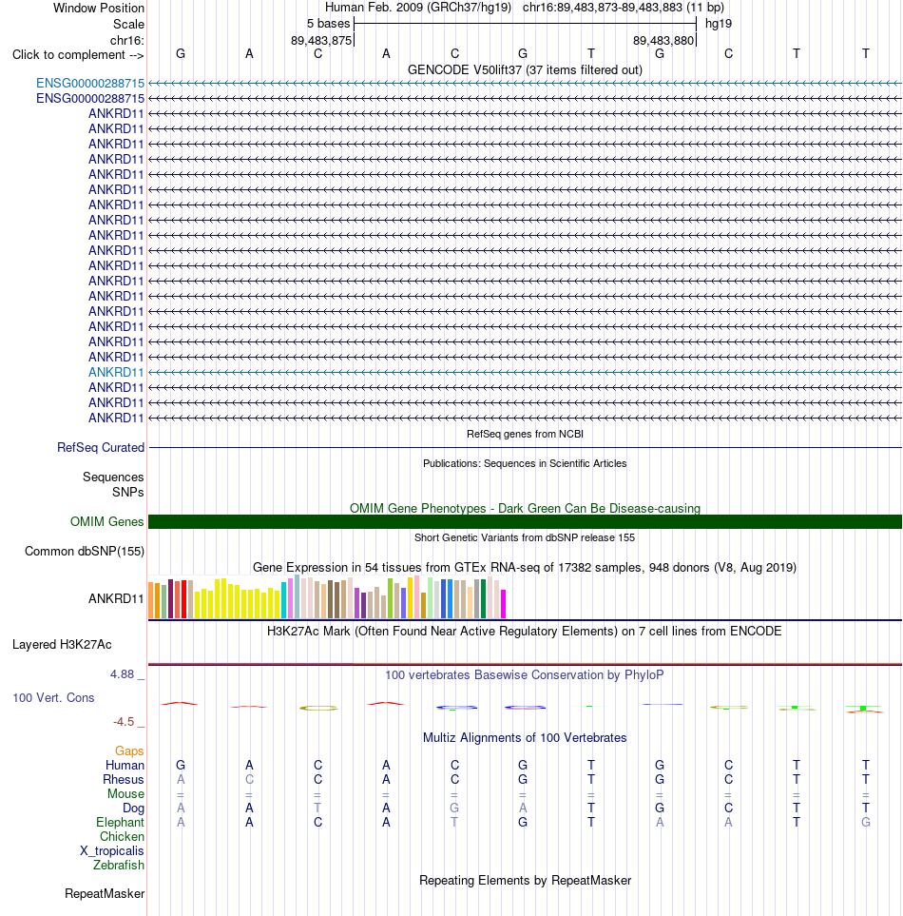Open the 100 Vert. Cons track label
The width and height of the screenshot is (903, 916).
pyautogui.click(x=53, y=697)
